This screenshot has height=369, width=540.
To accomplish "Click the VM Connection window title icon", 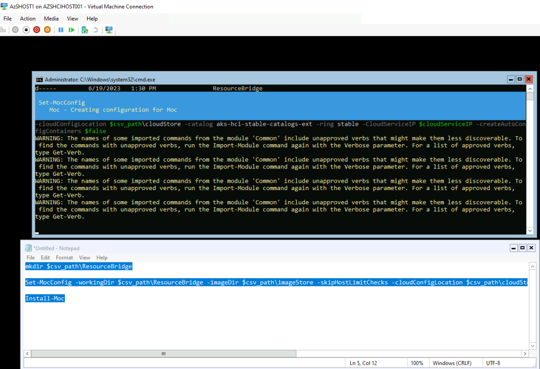I will 4,6.
